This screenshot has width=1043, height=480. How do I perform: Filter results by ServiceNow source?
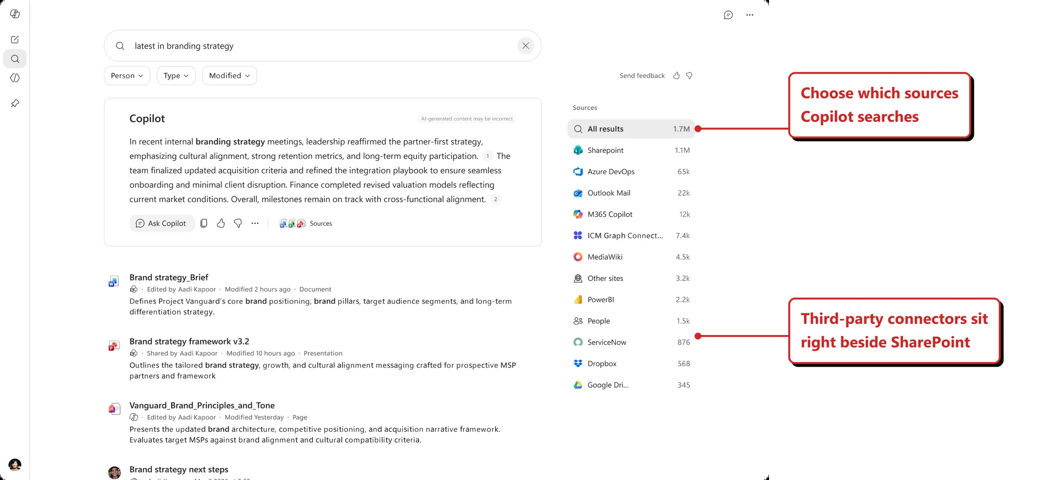point(631,342)
